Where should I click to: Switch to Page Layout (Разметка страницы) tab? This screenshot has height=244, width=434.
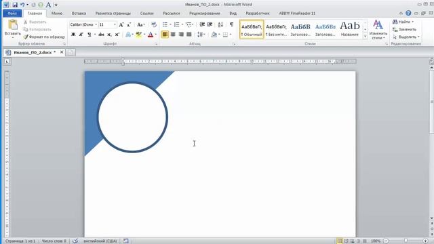[x=113, y=14]
